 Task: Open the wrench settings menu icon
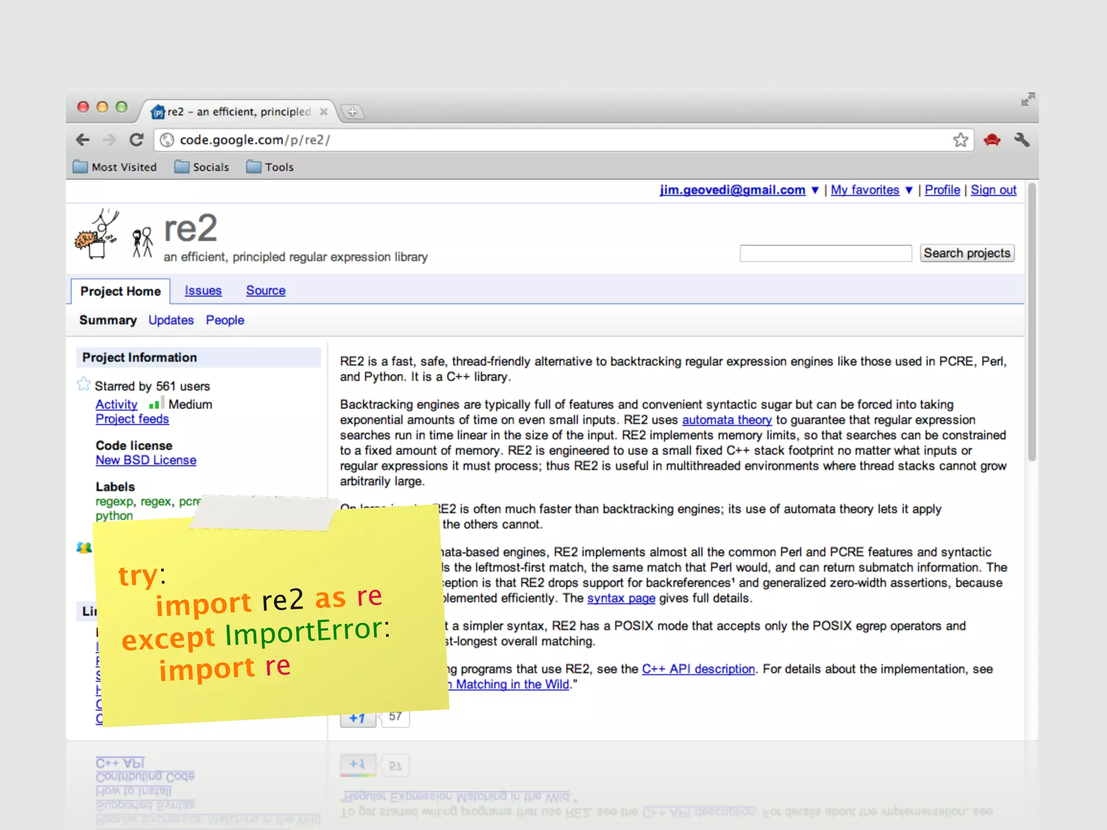(x=1021, y=140)
